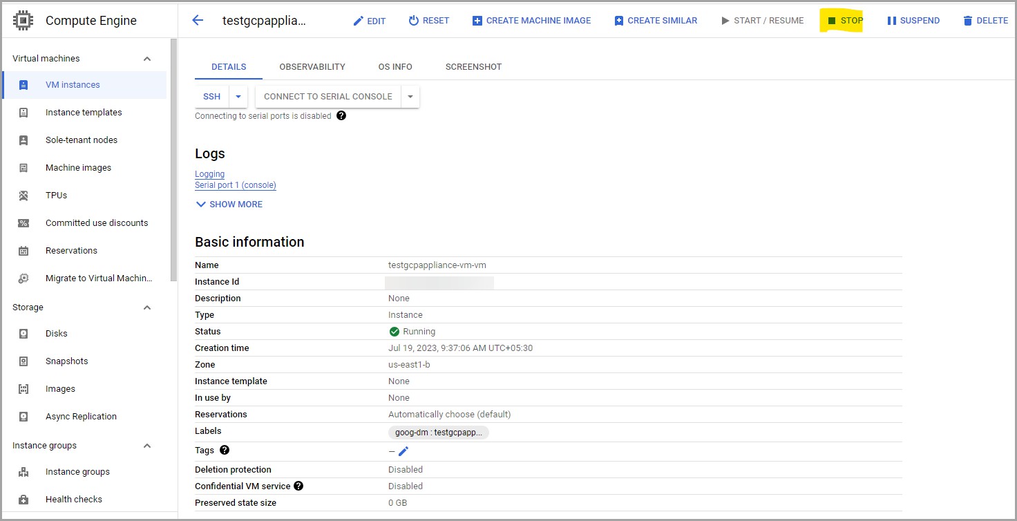Click the Sole-tenant nodes sidebar icon

[23, 140]
